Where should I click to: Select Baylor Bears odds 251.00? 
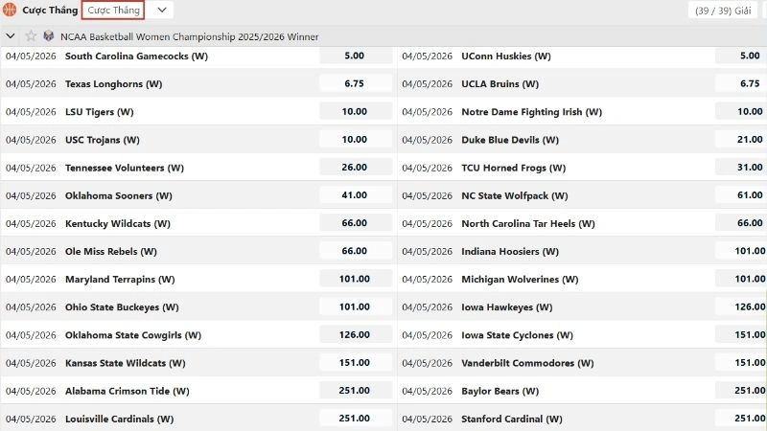coord(741,390)
